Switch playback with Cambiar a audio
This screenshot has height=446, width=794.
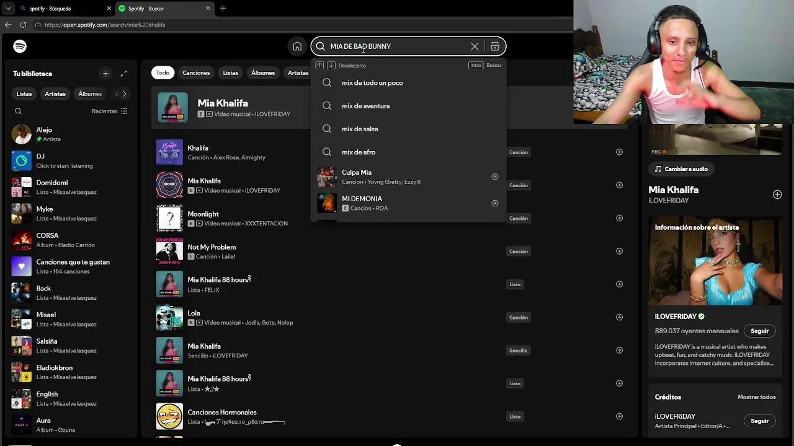pos(680,169)
